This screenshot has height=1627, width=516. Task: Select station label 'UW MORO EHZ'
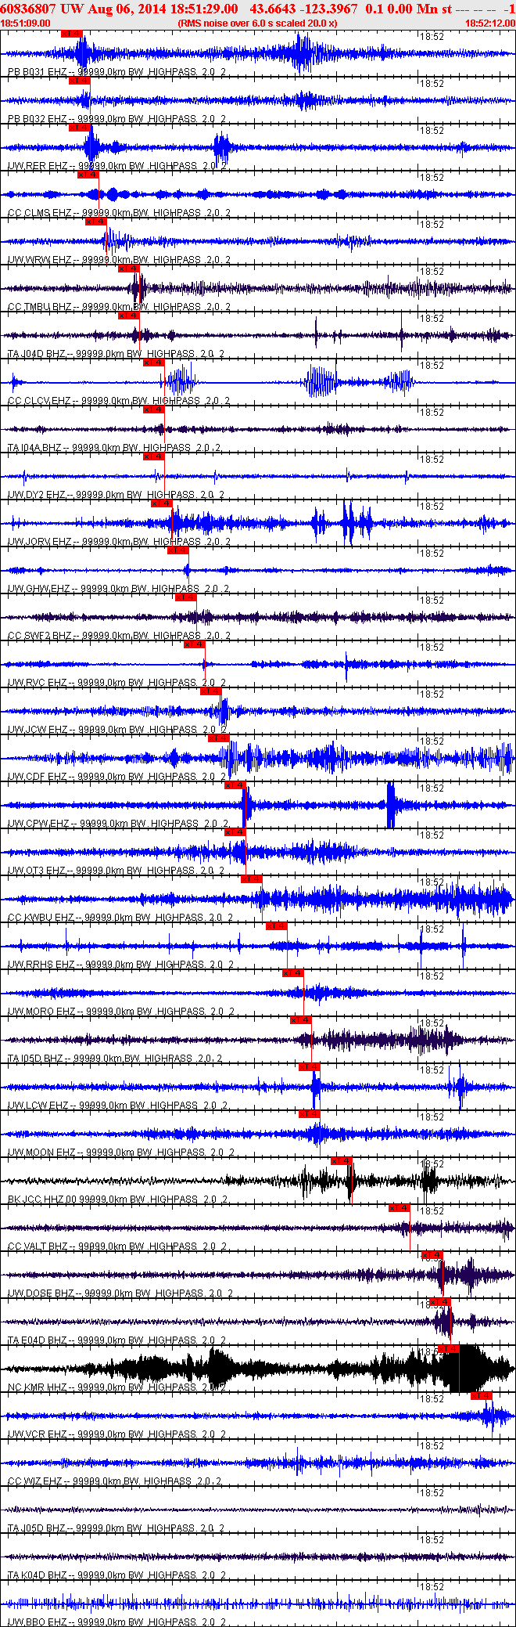pyautogui.click(x=41, y=1012)
